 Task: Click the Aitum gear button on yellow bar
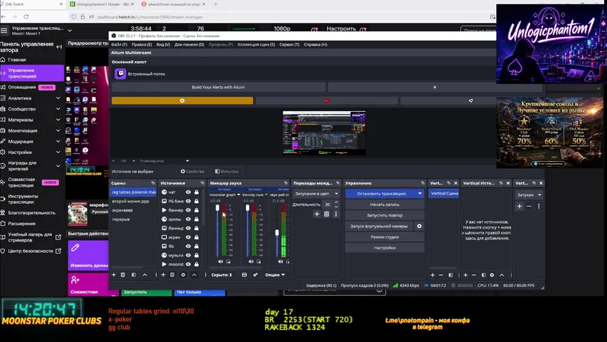tap(182, 100)
